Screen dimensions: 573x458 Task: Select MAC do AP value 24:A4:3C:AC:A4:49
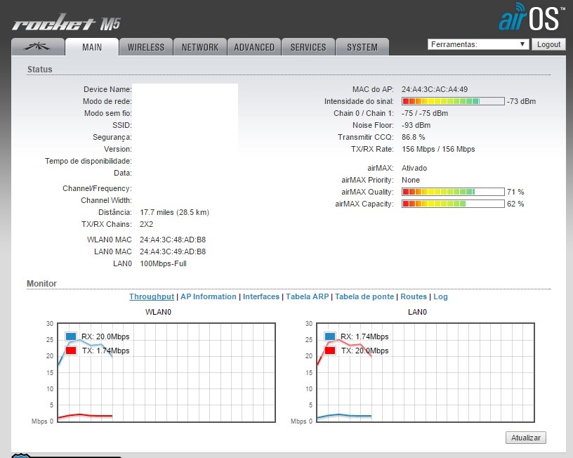(435, 89)
